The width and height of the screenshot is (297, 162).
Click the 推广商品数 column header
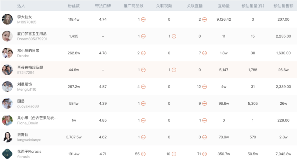pyautogui.click(x=134, y=6)
